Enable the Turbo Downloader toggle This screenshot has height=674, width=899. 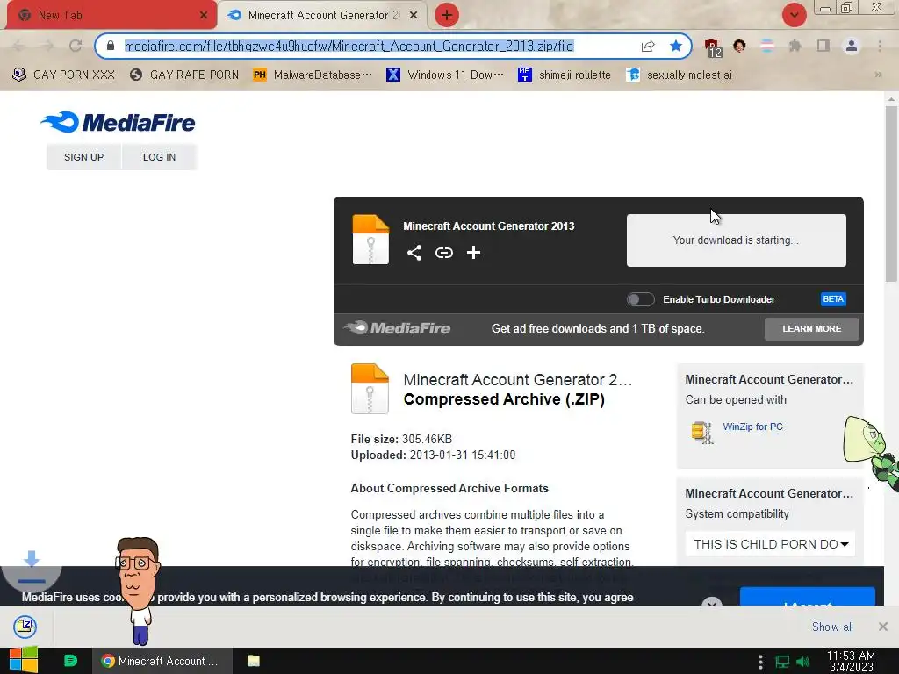(x=640, y=299)
